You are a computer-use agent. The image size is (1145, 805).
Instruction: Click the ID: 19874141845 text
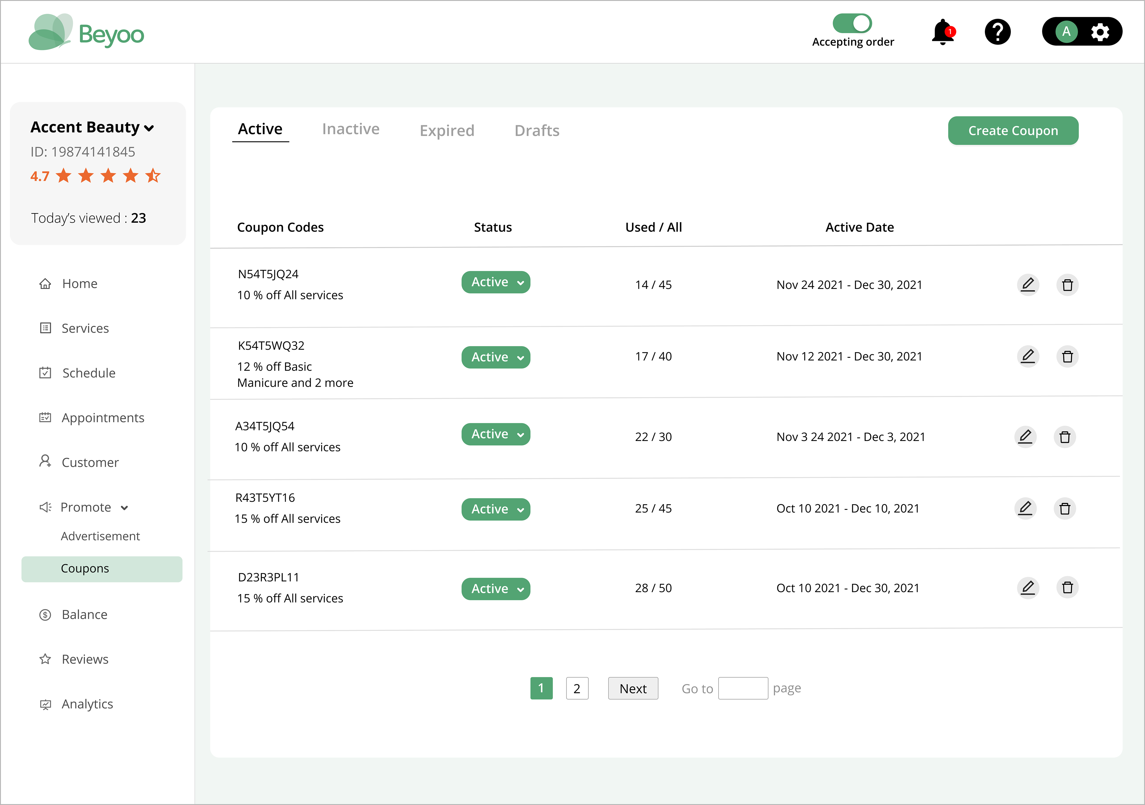click(83, 152)
